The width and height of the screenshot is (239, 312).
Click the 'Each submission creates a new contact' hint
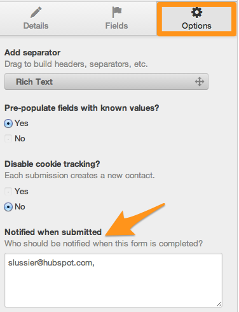pyautogui.click(x=79, y=176)
